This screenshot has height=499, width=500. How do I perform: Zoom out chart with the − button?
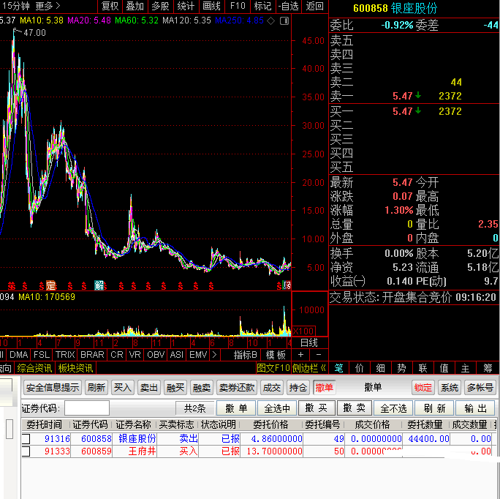319,355
